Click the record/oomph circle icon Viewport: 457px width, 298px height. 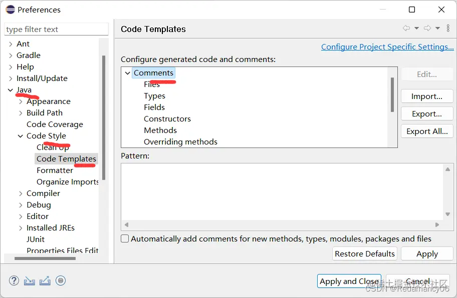click(61, 280)
